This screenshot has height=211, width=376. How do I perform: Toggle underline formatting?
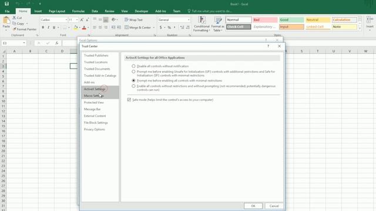point(54,28)
